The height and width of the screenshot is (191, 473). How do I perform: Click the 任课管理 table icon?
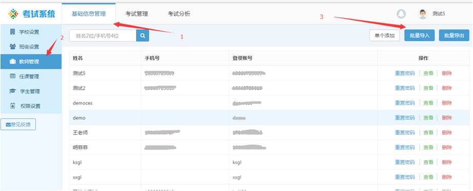pyautogui.click(x=12, y=76)
